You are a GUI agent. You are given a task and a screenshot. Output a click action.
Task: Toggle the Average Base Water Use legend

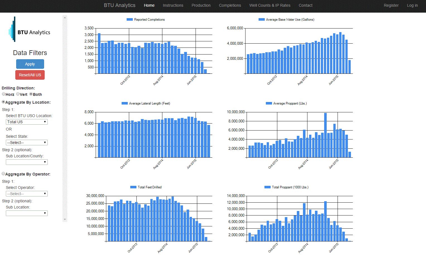(261, 20)
